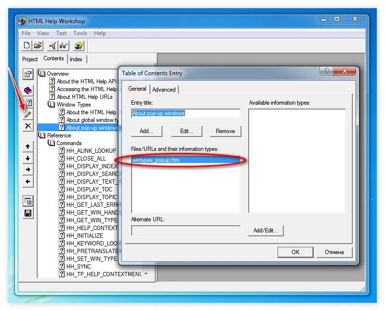Viewport: 385px width, 311px height.
Task: Open Contents properties icon in sidebar
Action: tap(28, 74)
